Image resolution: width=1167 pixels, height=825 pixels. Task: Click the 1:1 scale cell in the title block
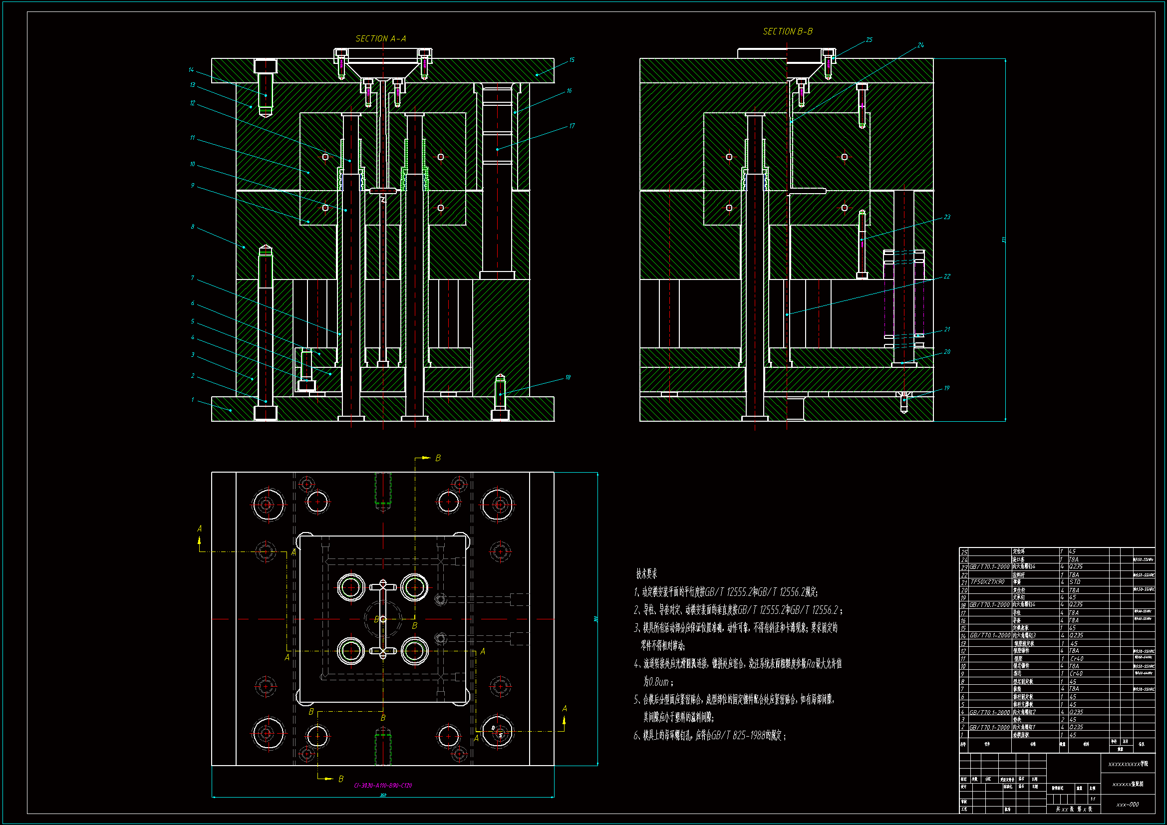pyautogui.click(x=1092, y=799)
